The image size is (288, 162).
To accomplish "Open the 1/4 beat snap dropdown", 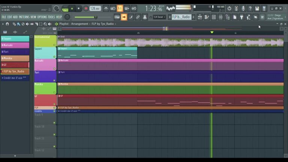I will point(159,17).
